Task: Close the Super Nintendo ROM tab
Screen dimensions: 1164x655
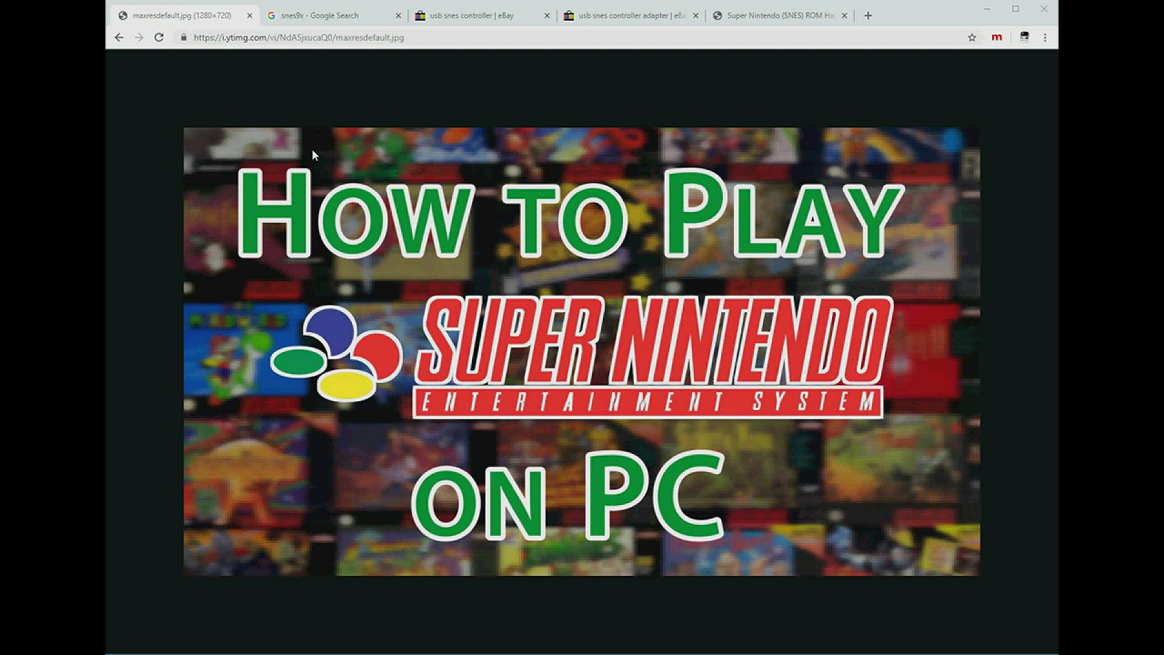Action: point(844,16)
